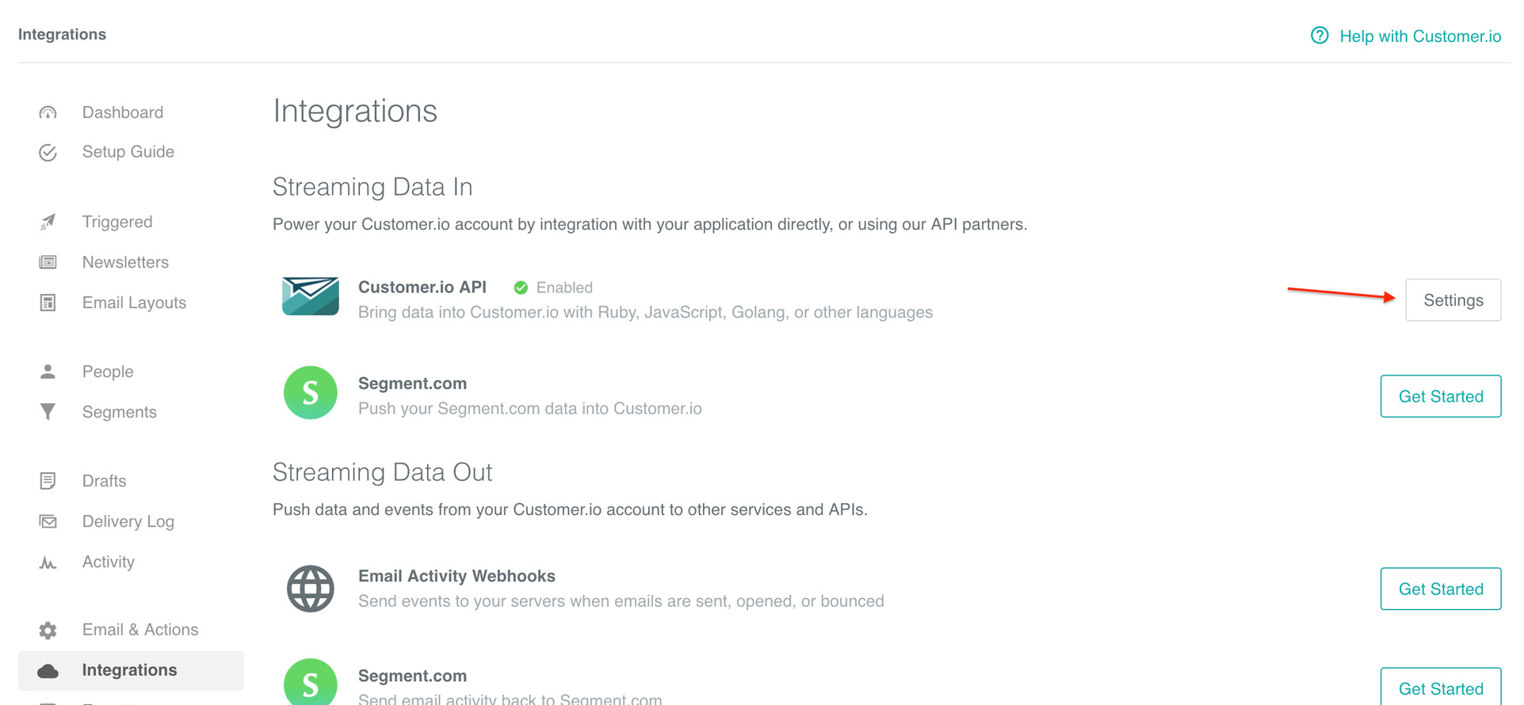Click the Newsletters sidebar icon
The width and height of the screenshot is (1524, 705).
pyautogui.click(x=48, y=262)
